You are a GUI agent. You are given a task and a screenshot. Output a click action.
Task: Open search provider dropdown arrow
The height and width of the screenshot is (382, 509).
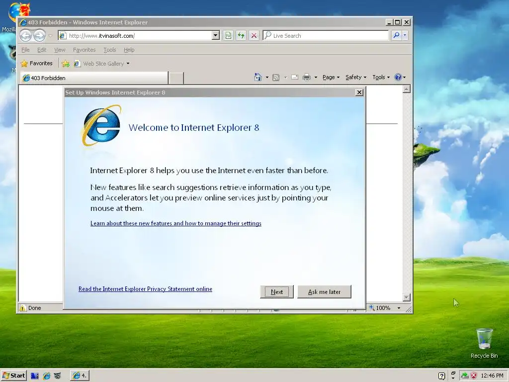(x=405, y=35)
